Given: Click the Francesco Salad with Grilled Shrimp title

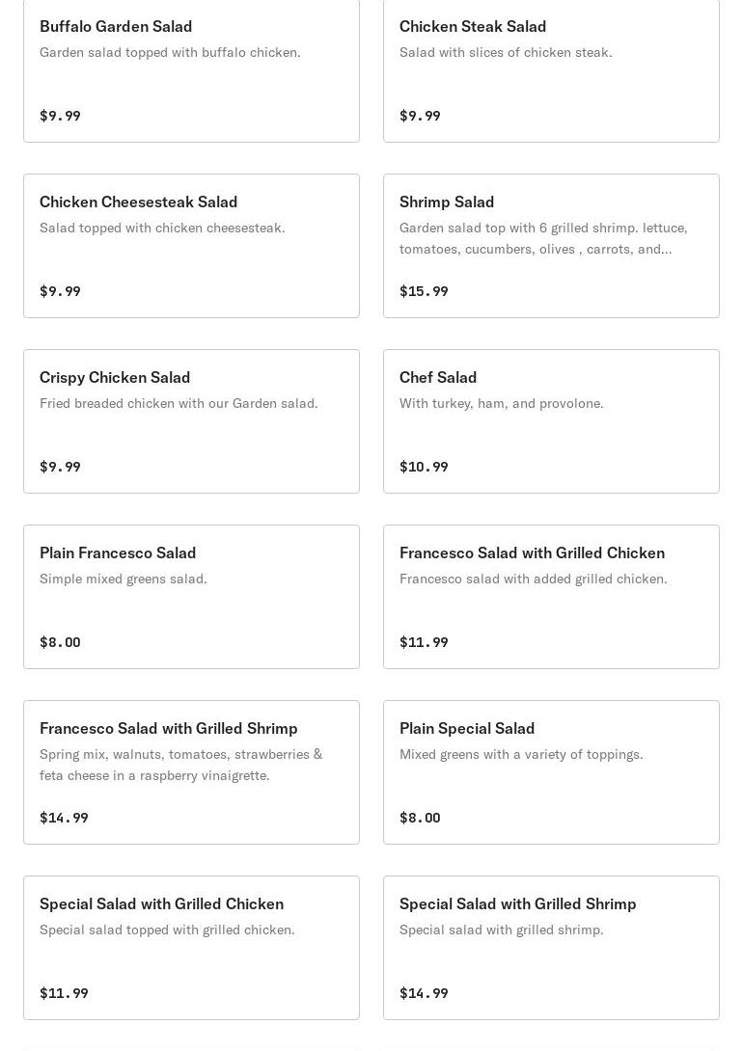Looking at the screenshot, I should pos(169,728).
